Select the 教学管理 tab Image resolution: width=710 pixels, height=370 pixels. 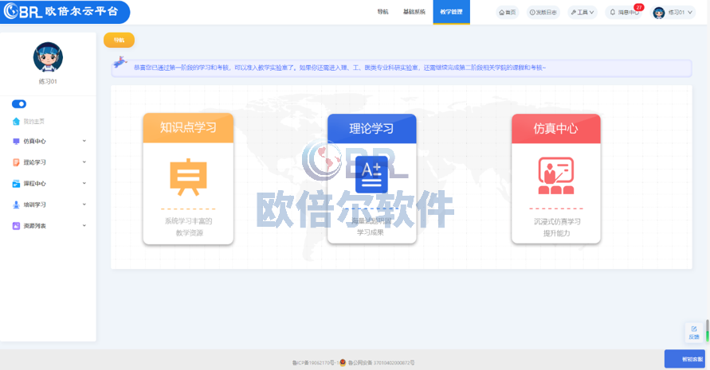tap(452, 12)
